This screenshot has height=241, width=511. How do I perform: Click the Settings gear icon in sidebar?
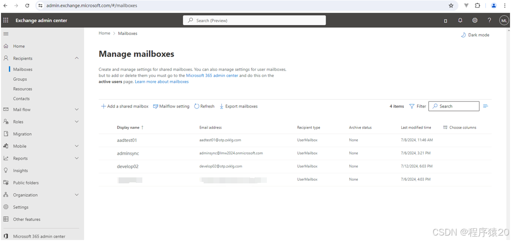point(6,207)
